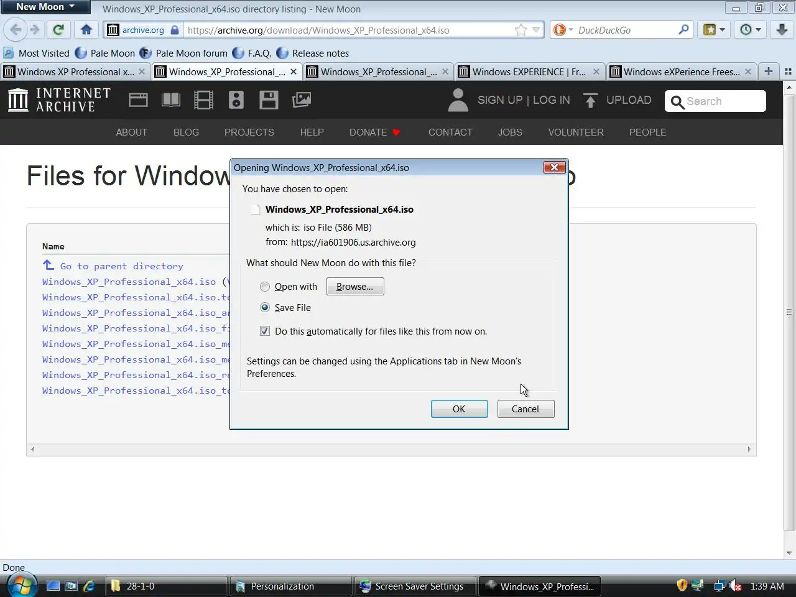Open the Images icon in Archive header
Screen dimensions: 796x597
click(x=302, y=100)
